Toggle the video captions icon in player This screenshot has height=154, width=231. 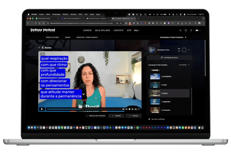(126, 109)
